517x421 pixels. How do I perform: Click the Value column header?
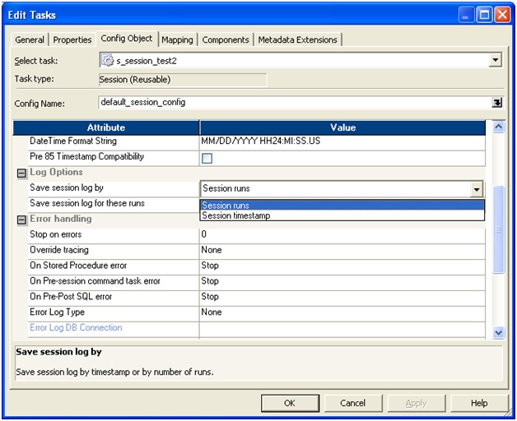(x=342, y=127)
